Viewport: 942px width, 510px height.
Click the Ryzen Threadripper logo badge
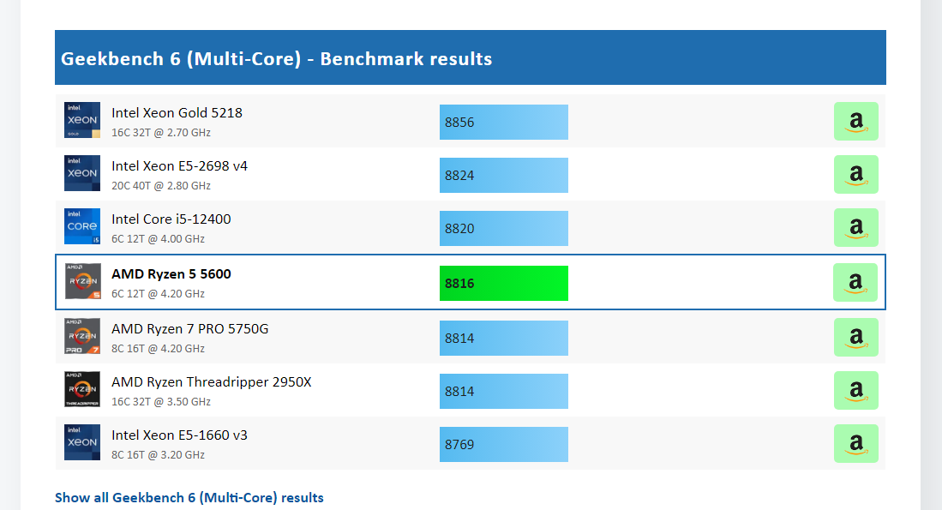coord(82,389)
